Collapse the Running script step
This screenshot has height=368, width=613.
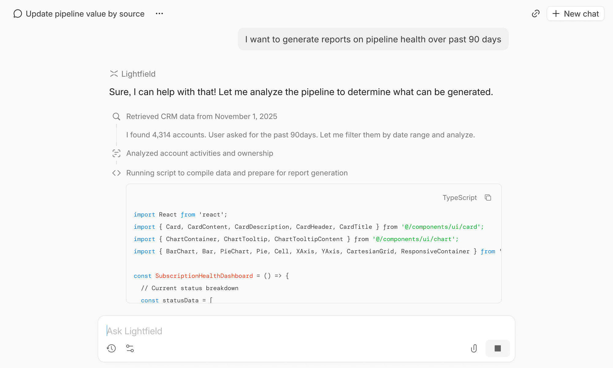click(x=237, y=173)
